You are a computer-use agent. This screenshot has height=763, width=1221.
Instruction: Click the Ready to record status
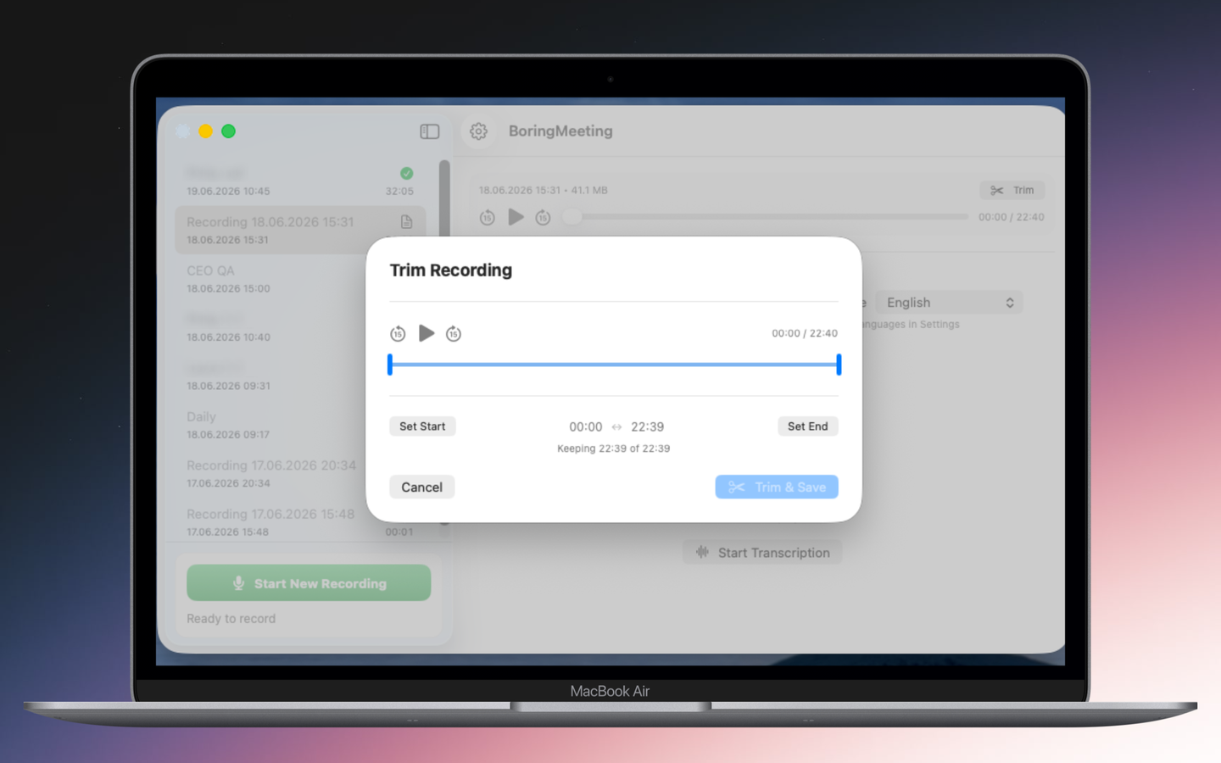point(231,619)
